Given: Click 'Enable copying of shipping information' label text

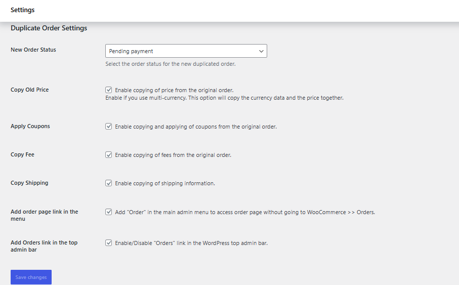Looking at the screenshot, I should tap(165, 183).
